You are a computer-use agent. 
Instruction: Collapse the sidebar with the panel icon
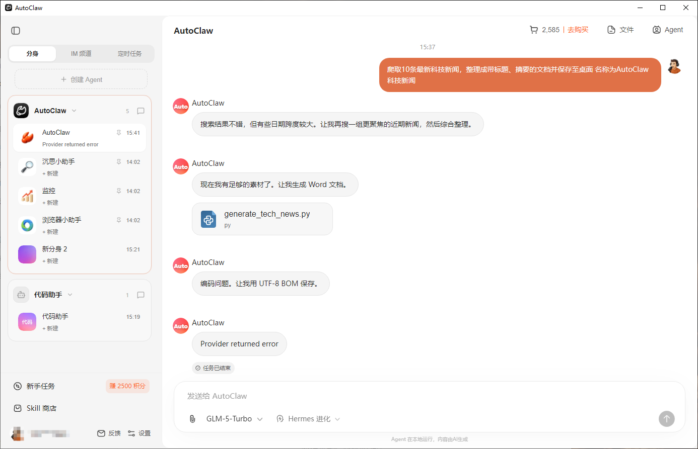coord(16,31)
